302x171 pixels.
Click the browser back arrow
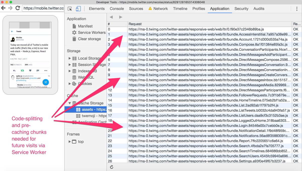(x=4, y=8)
